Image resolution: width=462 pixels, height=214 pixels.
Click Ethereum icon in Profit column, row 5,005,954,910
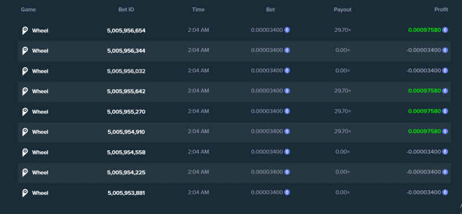[445, 131]
